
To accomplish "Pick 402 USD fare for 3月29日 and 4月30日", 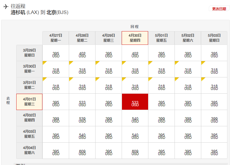I will click(x=135, y=53).
